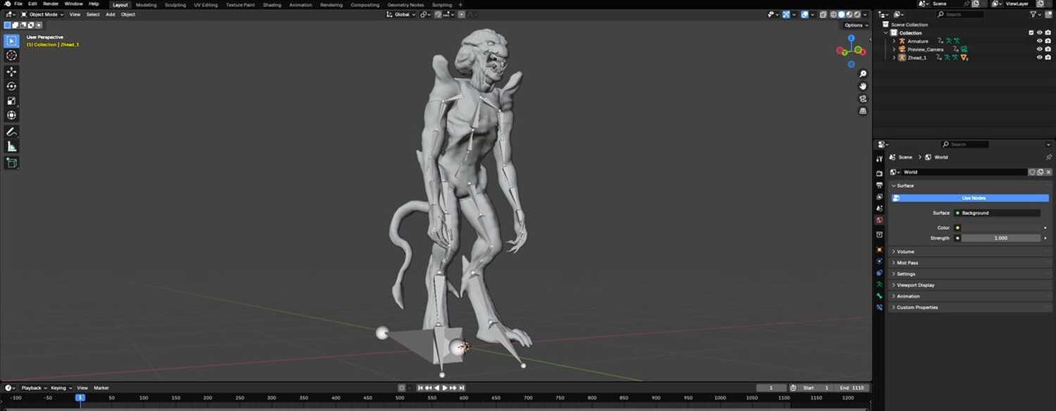
Task: Hide Armature in viewport via eye icon
Action: coord(1040,41)
